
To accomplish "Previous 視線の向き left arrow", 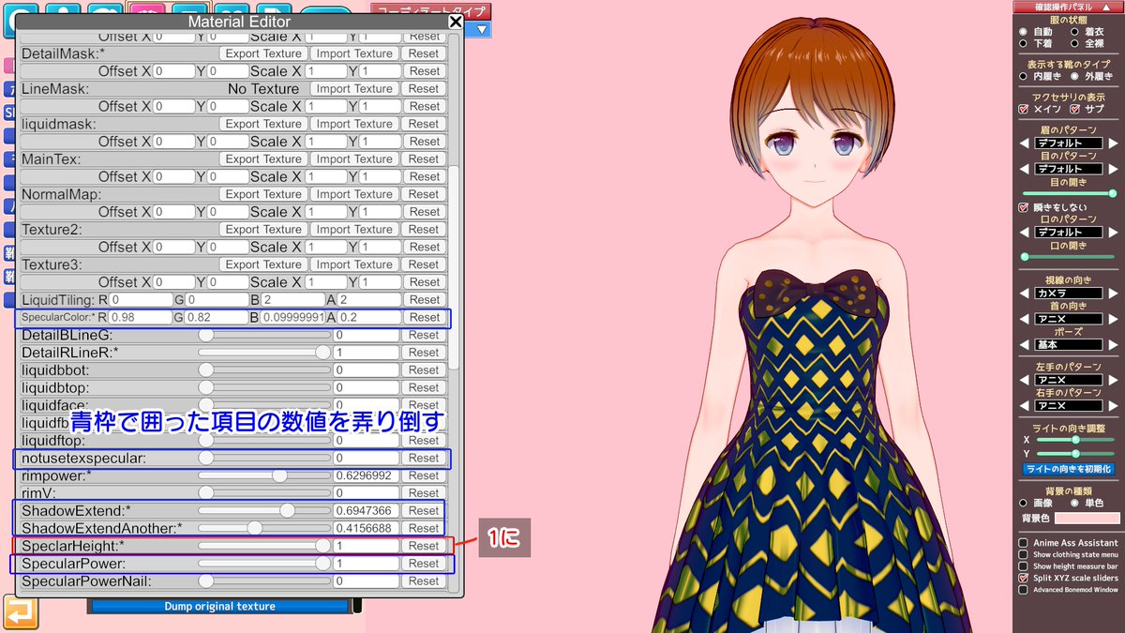I will pos(1026,293).
